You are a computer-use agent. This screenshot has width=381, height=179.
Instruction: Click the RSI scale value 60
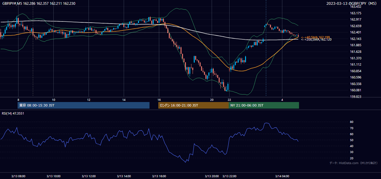point(351,134)
